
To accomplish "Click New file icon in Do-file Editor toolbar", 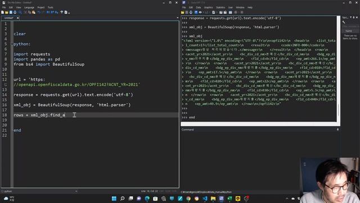I will 2,12.
